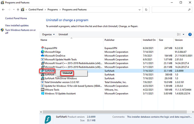Screen dimensions: 194x124
Task: Open Turn Windows features on or off
Action: click(21, 31)
